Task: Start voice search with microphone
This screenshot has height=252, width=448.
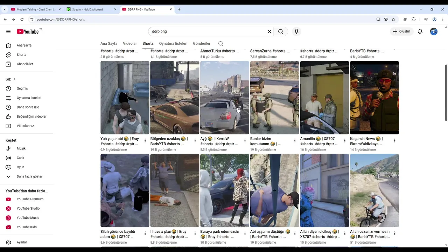Action: click(296, 31)
